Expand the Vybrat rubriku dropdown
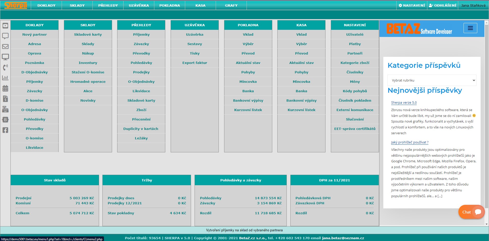Screen dimensions: 489x241 coord(432,80)
